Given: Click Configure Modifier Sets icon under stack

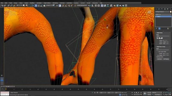Looking at the screenshot, I should coord(168,29).
